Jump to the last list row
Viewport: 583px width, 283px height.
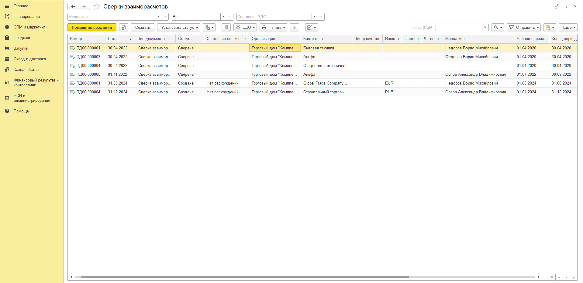(x=574, y=277)
